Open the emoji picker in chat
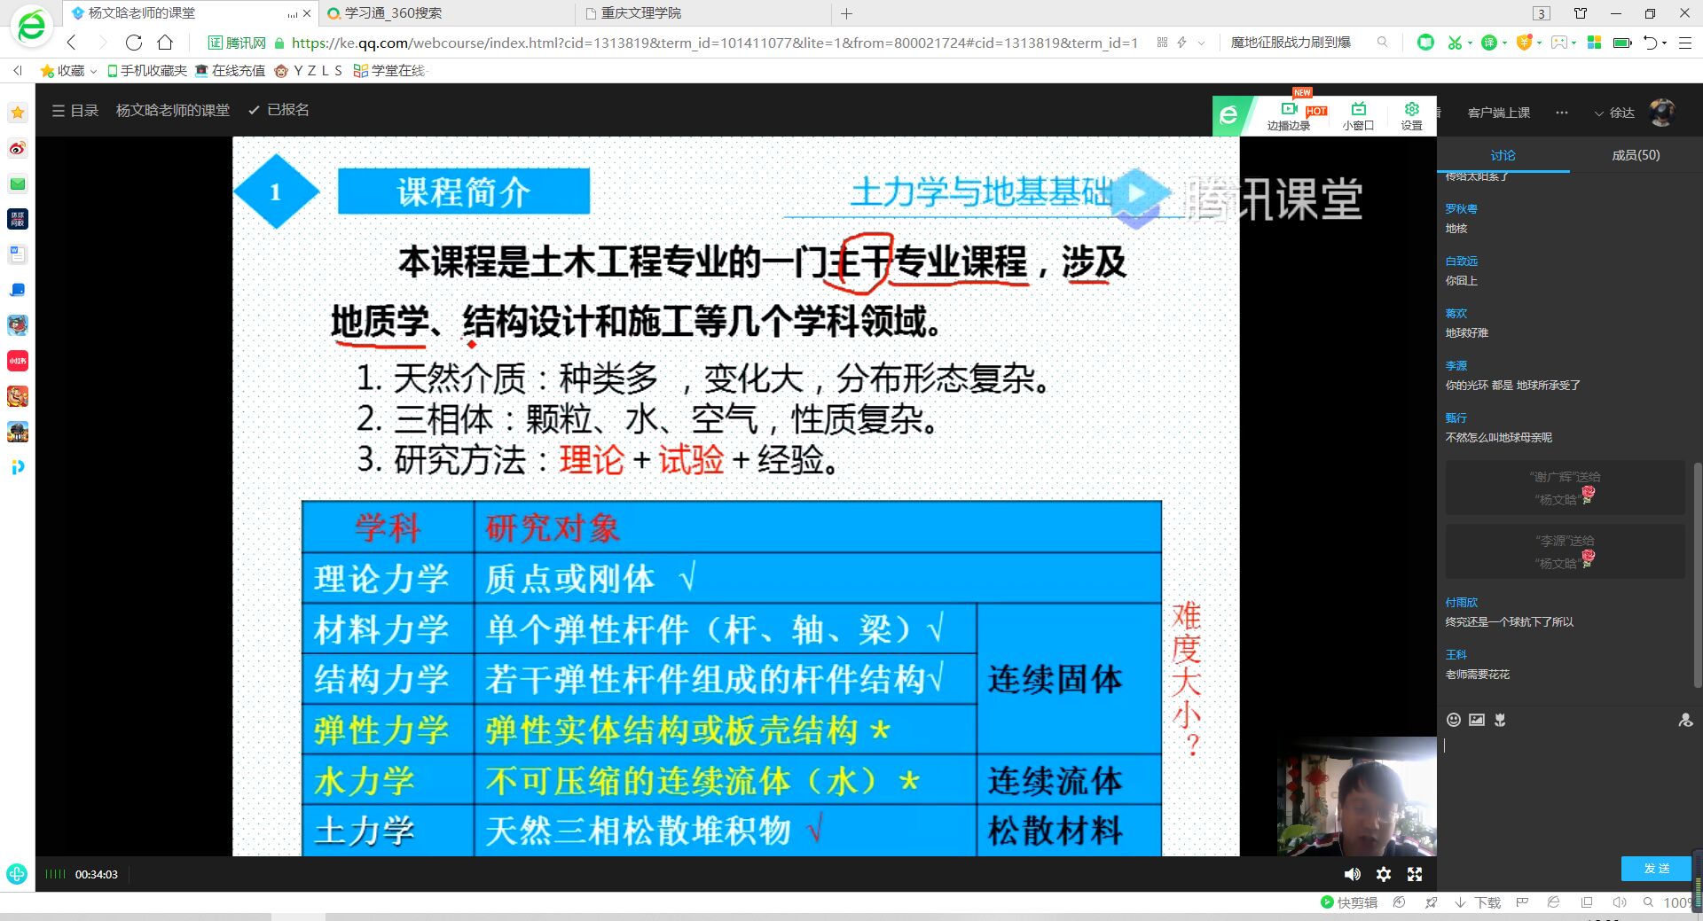 (x=1453, y=720)
